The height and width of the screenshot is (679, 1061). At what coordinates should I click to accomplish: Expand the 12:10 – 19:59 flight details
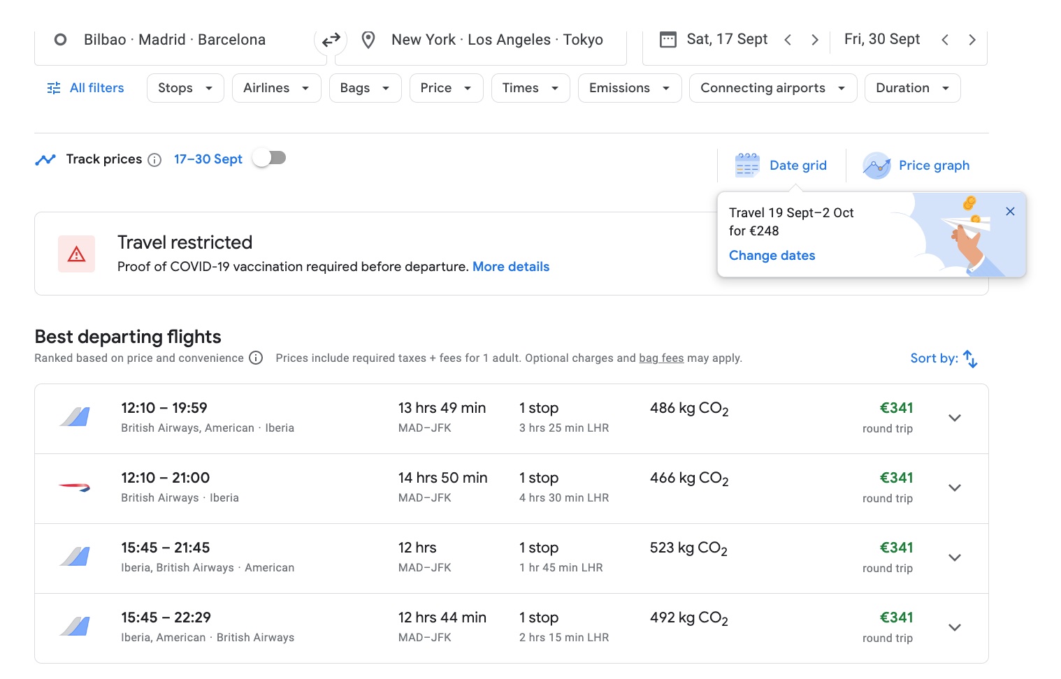coord(955,418)
